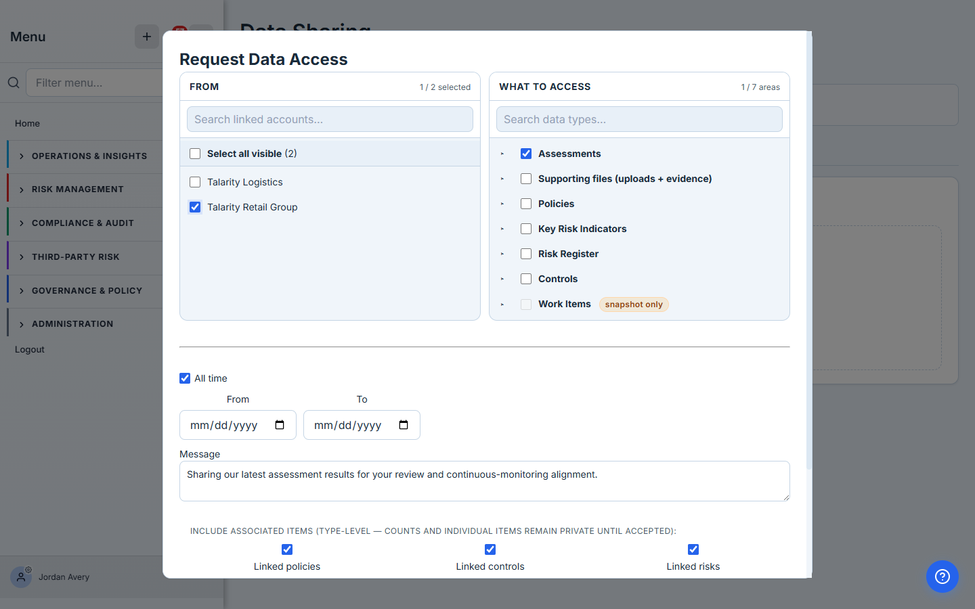
Task: Expand the Work Items row arrow
Action: (502, 304)
